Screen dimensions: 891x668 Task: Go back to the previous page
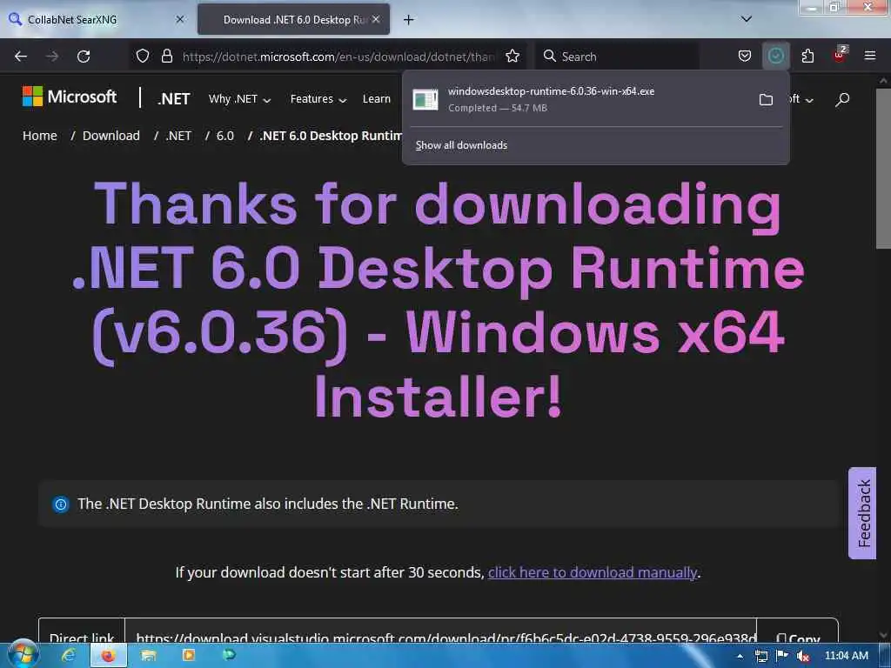pos(21,57)
